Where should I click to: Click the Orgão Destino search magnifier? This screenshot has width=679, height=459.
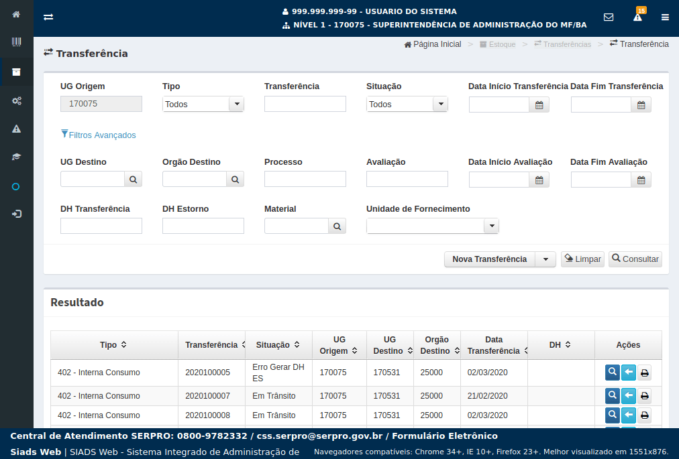point(235,179)
